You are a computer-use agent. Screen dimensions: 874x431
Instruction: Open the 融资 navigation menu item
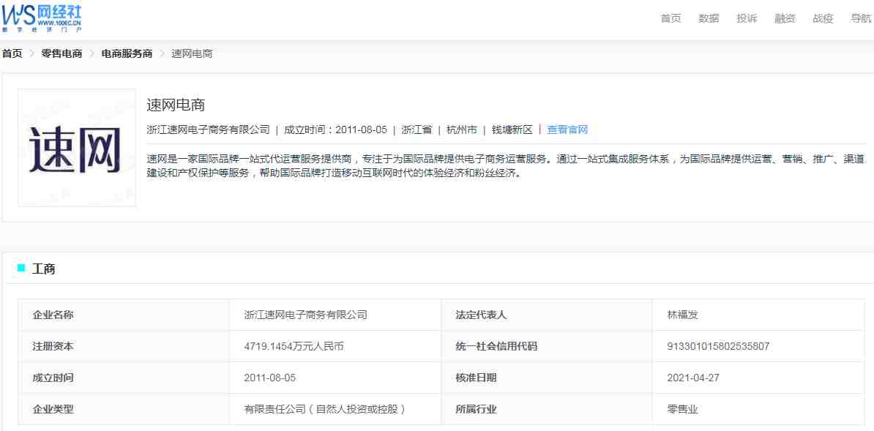click(785, 18)
